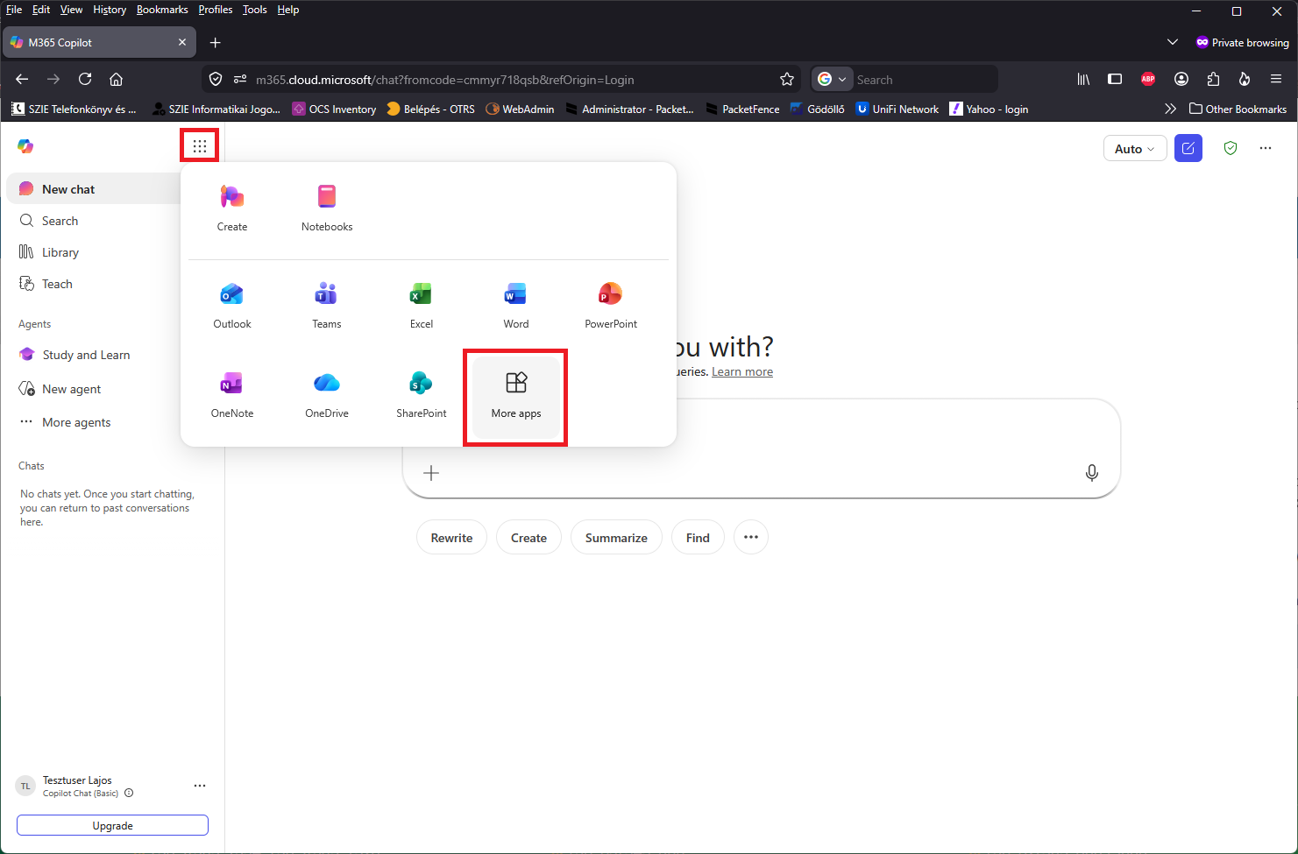Image resolution: width=1298 pixels, height=854 pixels.
Task: Launch SharePoint from the app grid
Action: point(422,394)
